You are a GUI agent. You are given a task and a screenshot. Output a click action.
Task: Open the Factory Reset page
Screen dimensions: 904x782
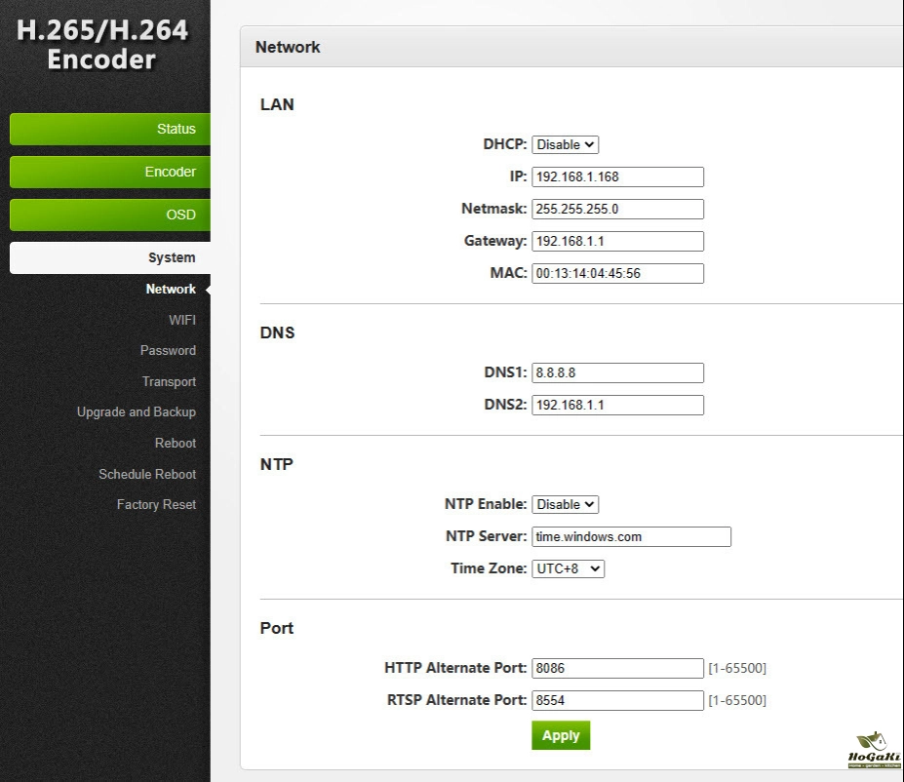click(x=156, y=504)
